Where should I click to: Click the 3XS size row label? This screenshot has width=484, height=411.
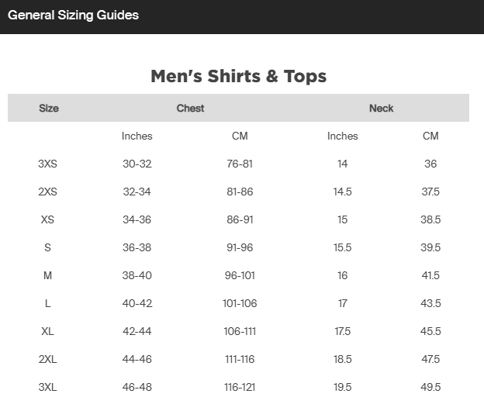pyautogui.click(x=47, y=164)
